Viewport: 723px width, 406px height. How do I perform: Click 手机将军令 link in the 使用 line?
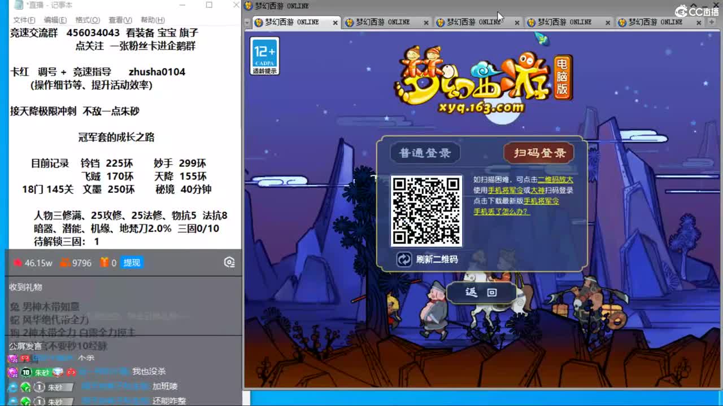coord(506,191)
